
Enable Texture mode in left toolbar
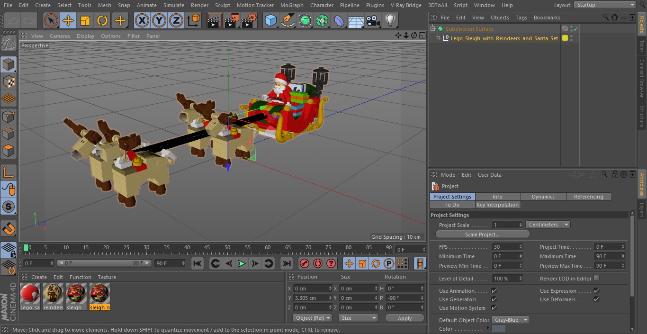(x=9, y=81)
